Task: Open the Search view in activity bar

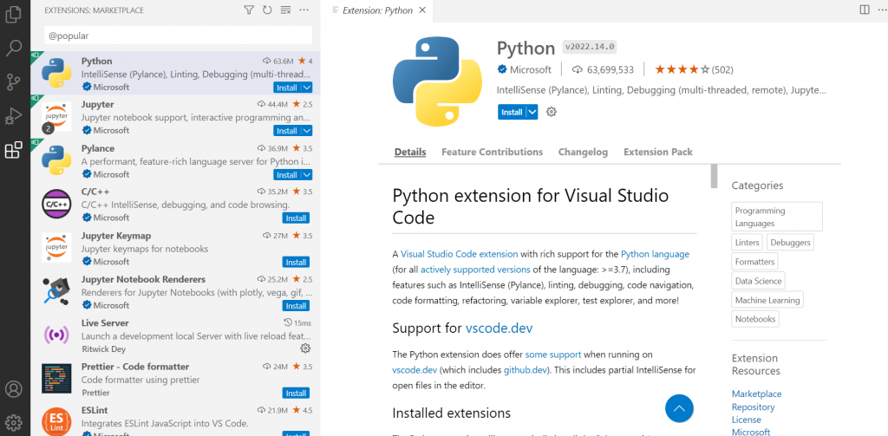Action: (x=13, y=48)
